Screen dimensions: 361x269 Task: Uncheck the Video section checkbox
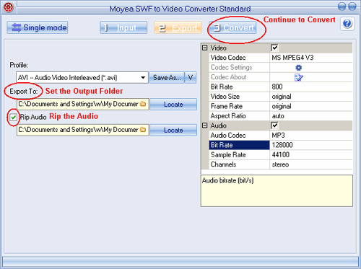pyautogui.click(x=274, y=48)
